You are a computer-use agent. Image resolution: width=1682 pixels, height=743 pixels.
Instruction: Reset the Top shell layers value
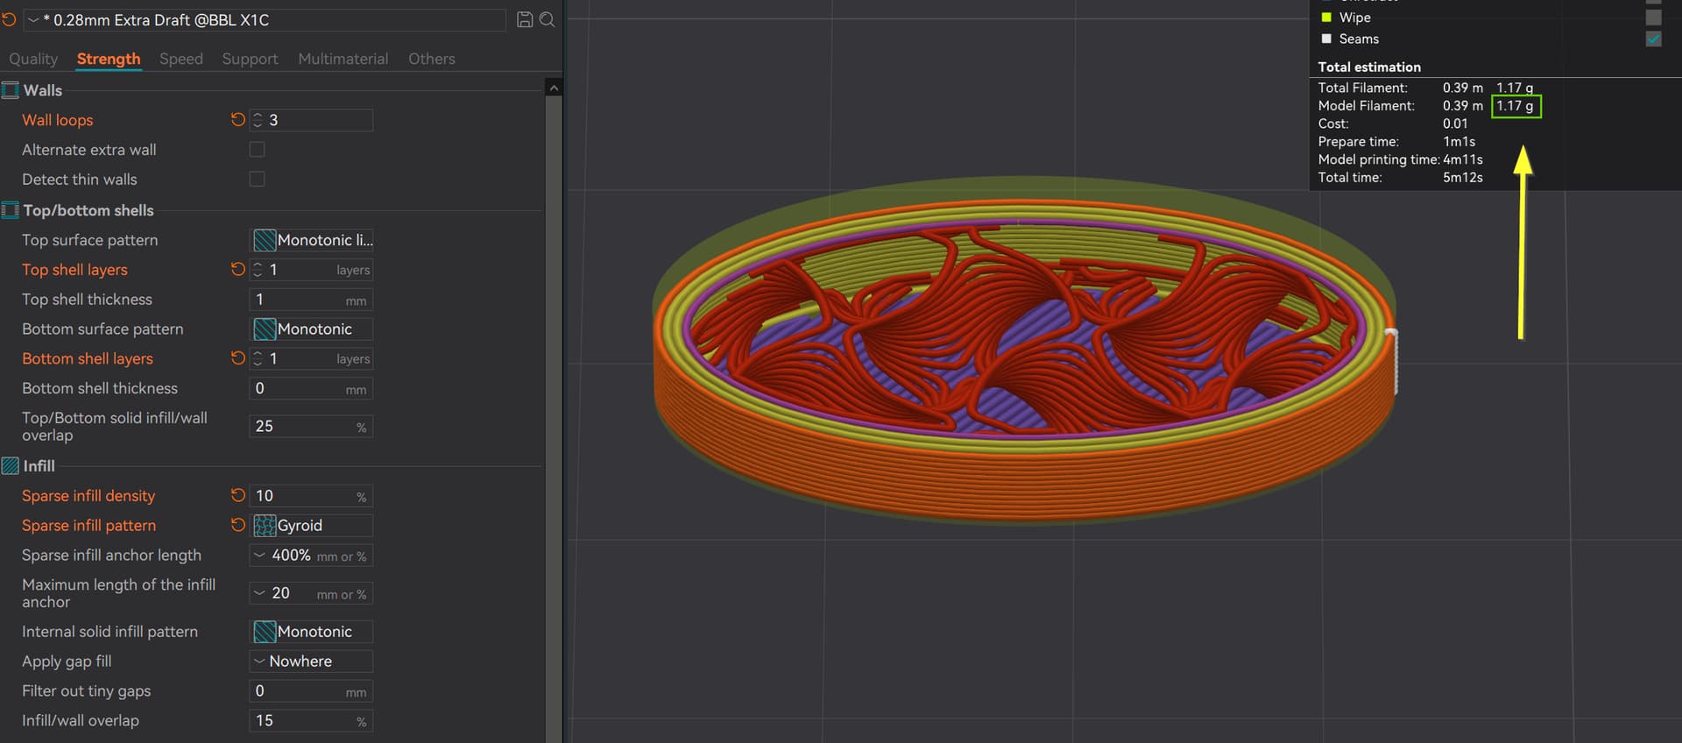(237, 269)
